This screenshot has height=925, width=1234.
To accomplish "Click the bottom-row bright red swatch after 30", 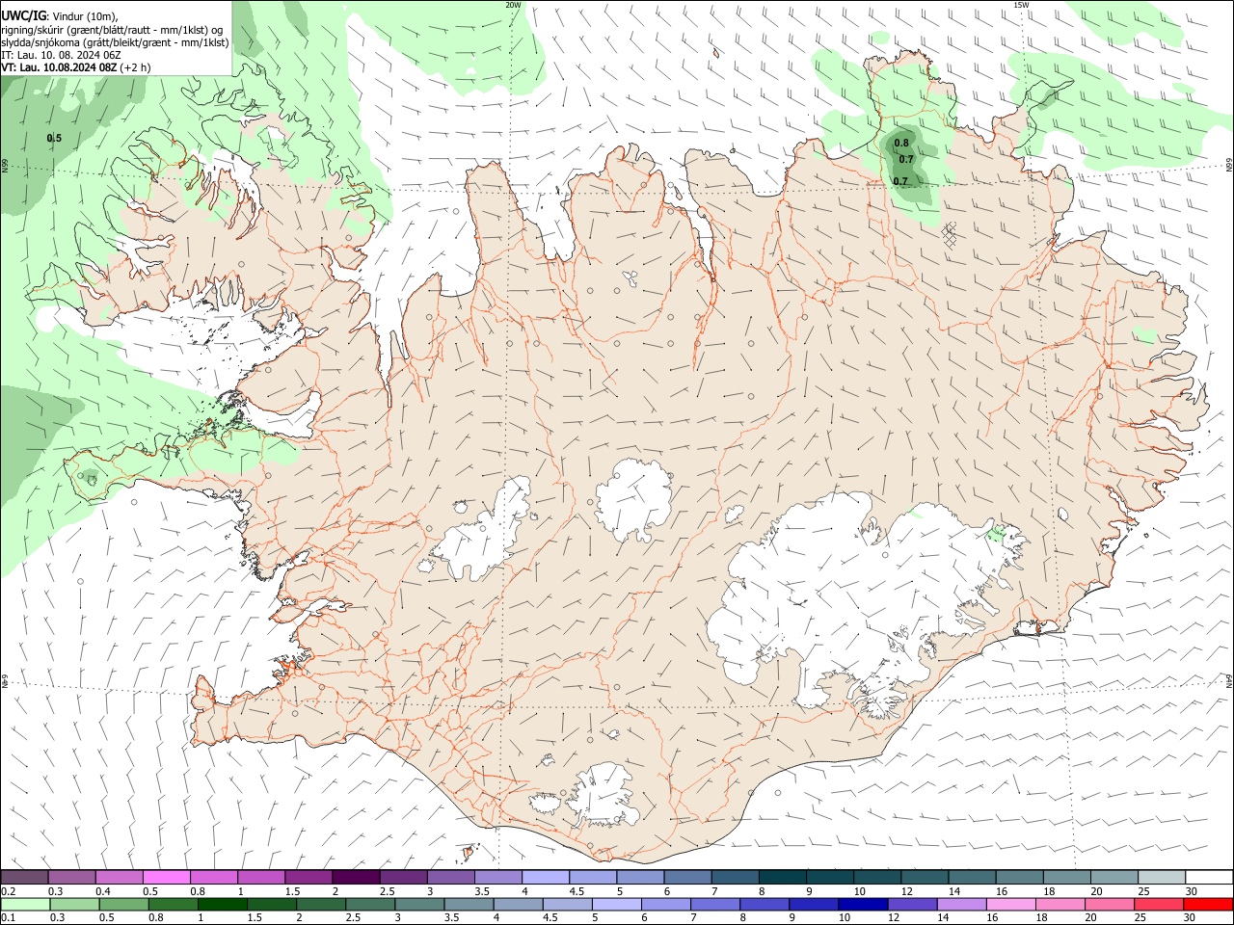I will (x=1208, y=904).
